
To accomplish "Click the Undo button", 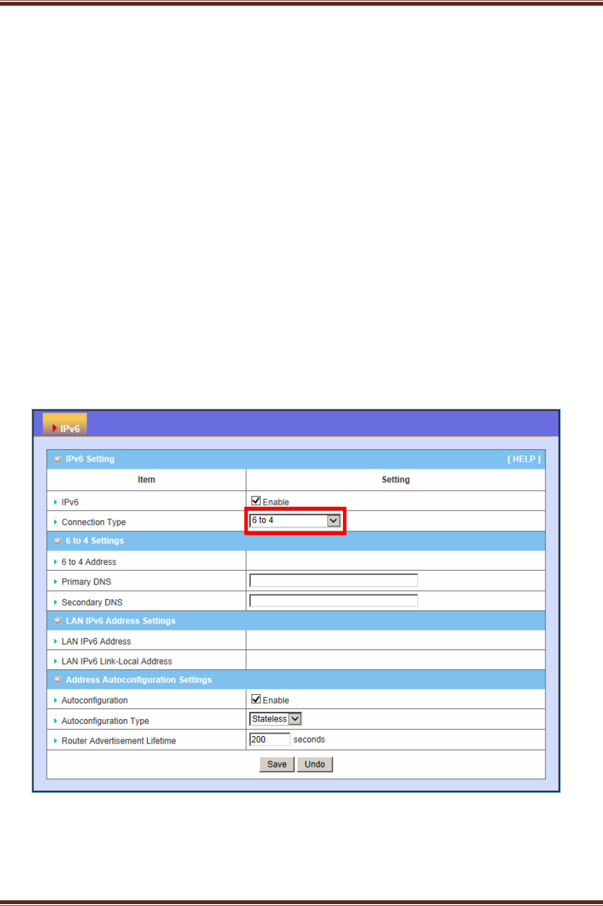I will click(x=314, y=764).
